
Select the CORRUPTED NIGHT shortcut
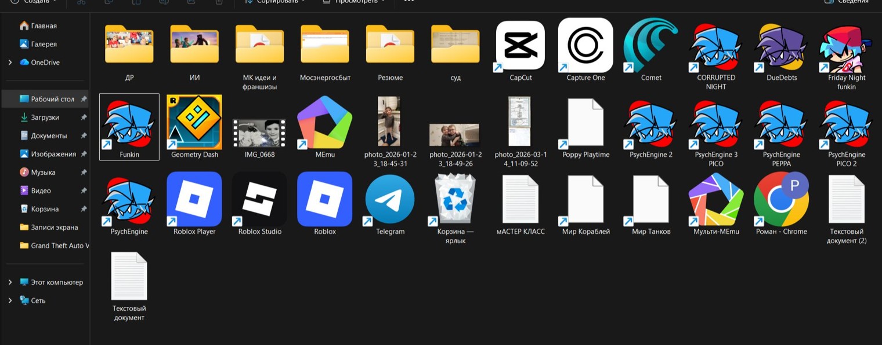716,56
